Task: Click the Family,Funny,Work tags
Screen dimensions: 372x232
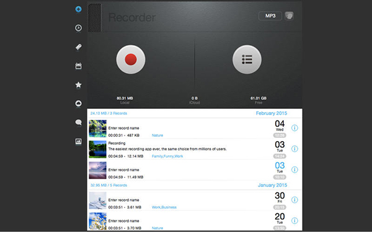Action: pos(167,157)
